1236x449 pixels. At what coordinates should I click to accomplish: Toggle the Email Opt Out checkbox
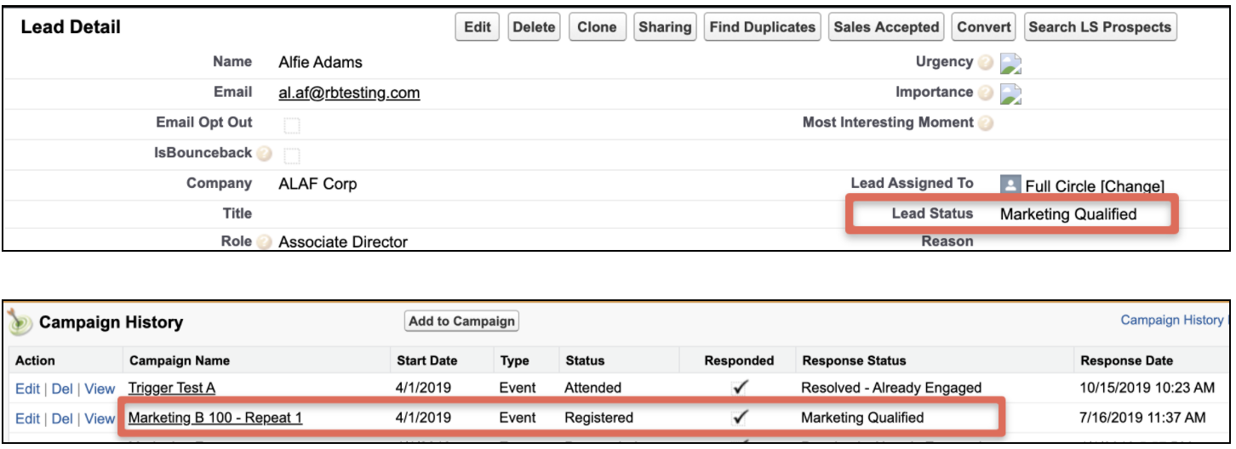(292, 126)
